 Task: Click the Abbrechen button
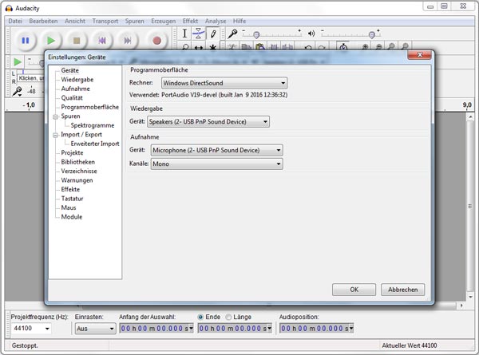point(402,290)
